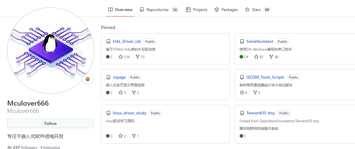This screenshot has width=355, height=149.
Task: Switch to the Repositories tab
Action: 159,10
